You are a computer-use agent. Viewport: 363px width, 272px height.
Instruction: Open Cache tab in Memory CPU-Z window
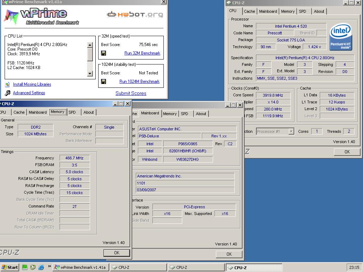tap(19, 112)
